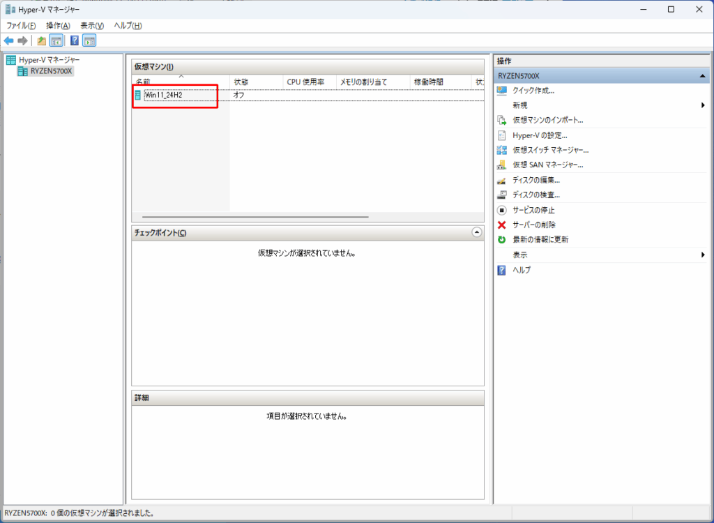This screenshot has width=714, height=523.
Task: Click the virtual switch manager icon
Action: tap(502, 150)
